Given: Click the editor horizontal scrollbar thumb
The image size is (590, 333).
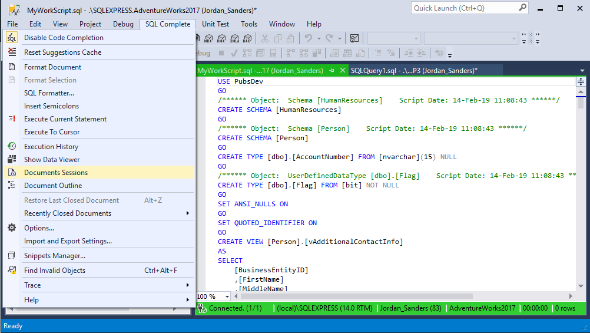Looking at the screenshot, I should (356, 296).
